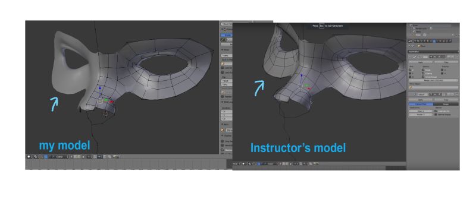Toggle Subdivide UVs checkbox
This screenshot has height=221, width=476.
click(436, 111)
